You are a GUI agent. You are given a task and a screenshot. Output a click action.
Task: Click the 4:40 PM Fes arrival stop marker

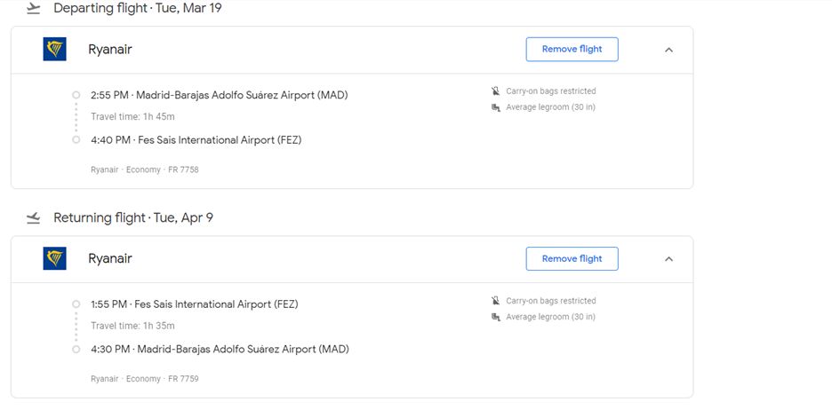[76, 140]
